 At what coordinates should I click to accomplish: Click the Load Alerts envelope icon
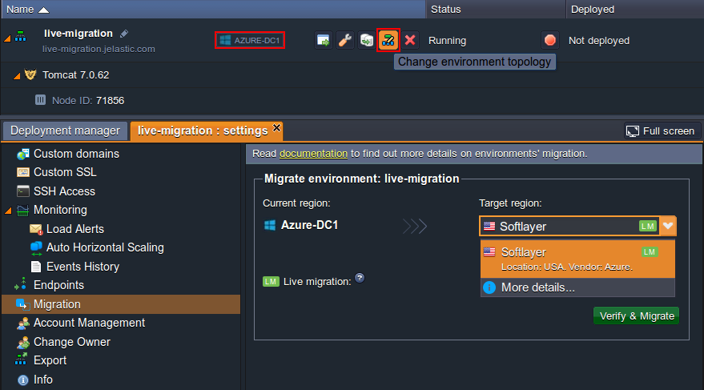36,229
